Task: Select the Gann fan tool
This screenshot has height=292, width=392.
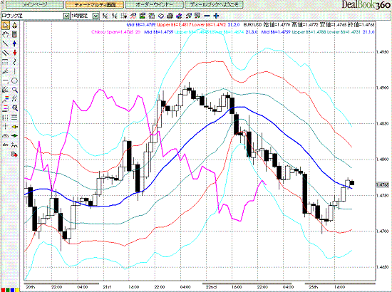Action: pos(6,90)
